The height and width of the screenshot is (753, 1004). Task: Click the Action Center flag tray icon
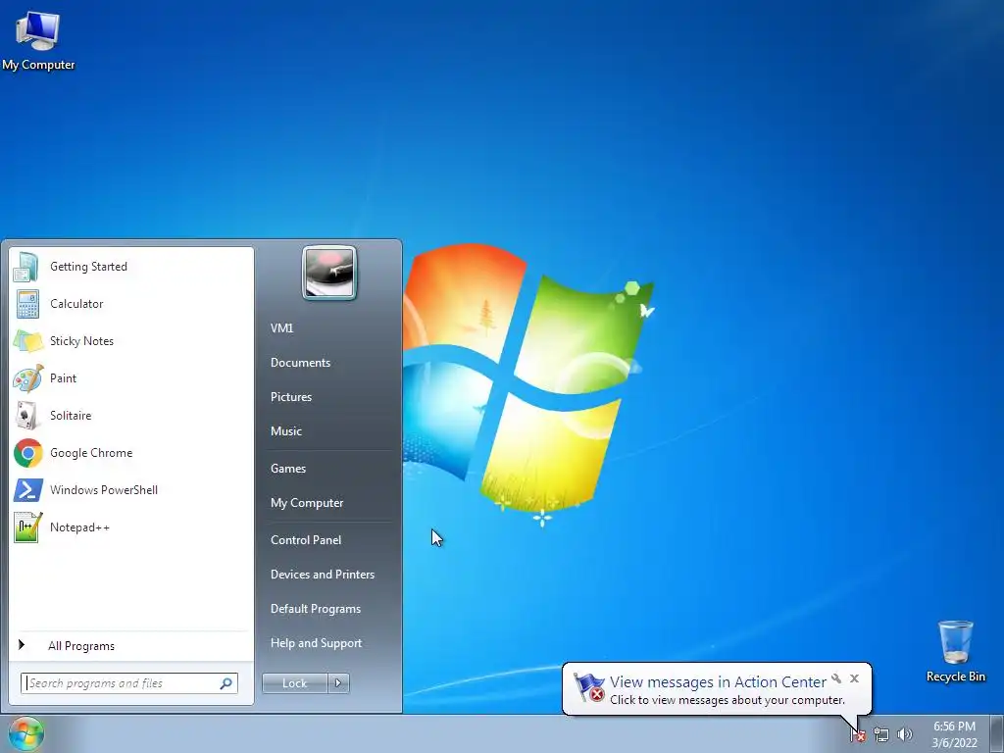click(858, 735)
